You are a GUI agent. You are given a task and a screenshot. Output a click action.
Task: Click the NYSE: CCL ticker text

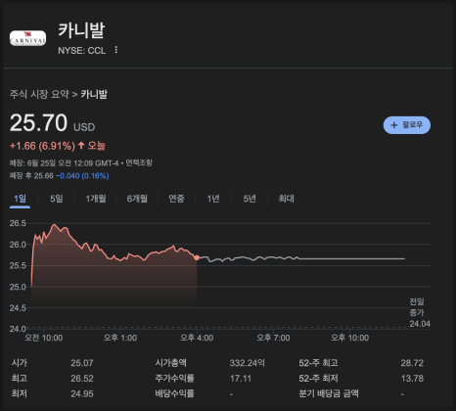click(x=82, y=51)
